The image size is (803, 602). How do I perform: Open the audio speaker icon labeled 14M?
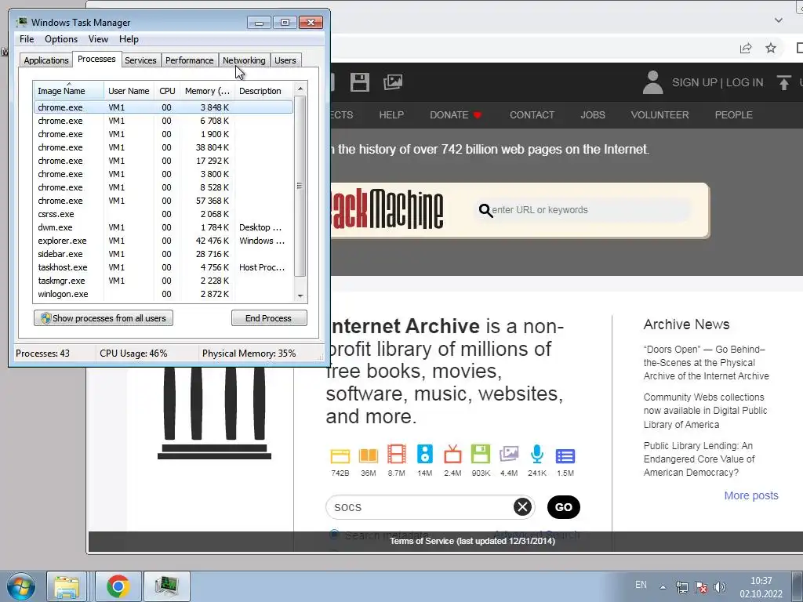point(424,454)
